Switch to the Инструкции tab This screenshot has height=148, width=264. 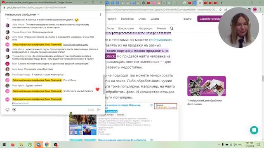tap(145, 28)
